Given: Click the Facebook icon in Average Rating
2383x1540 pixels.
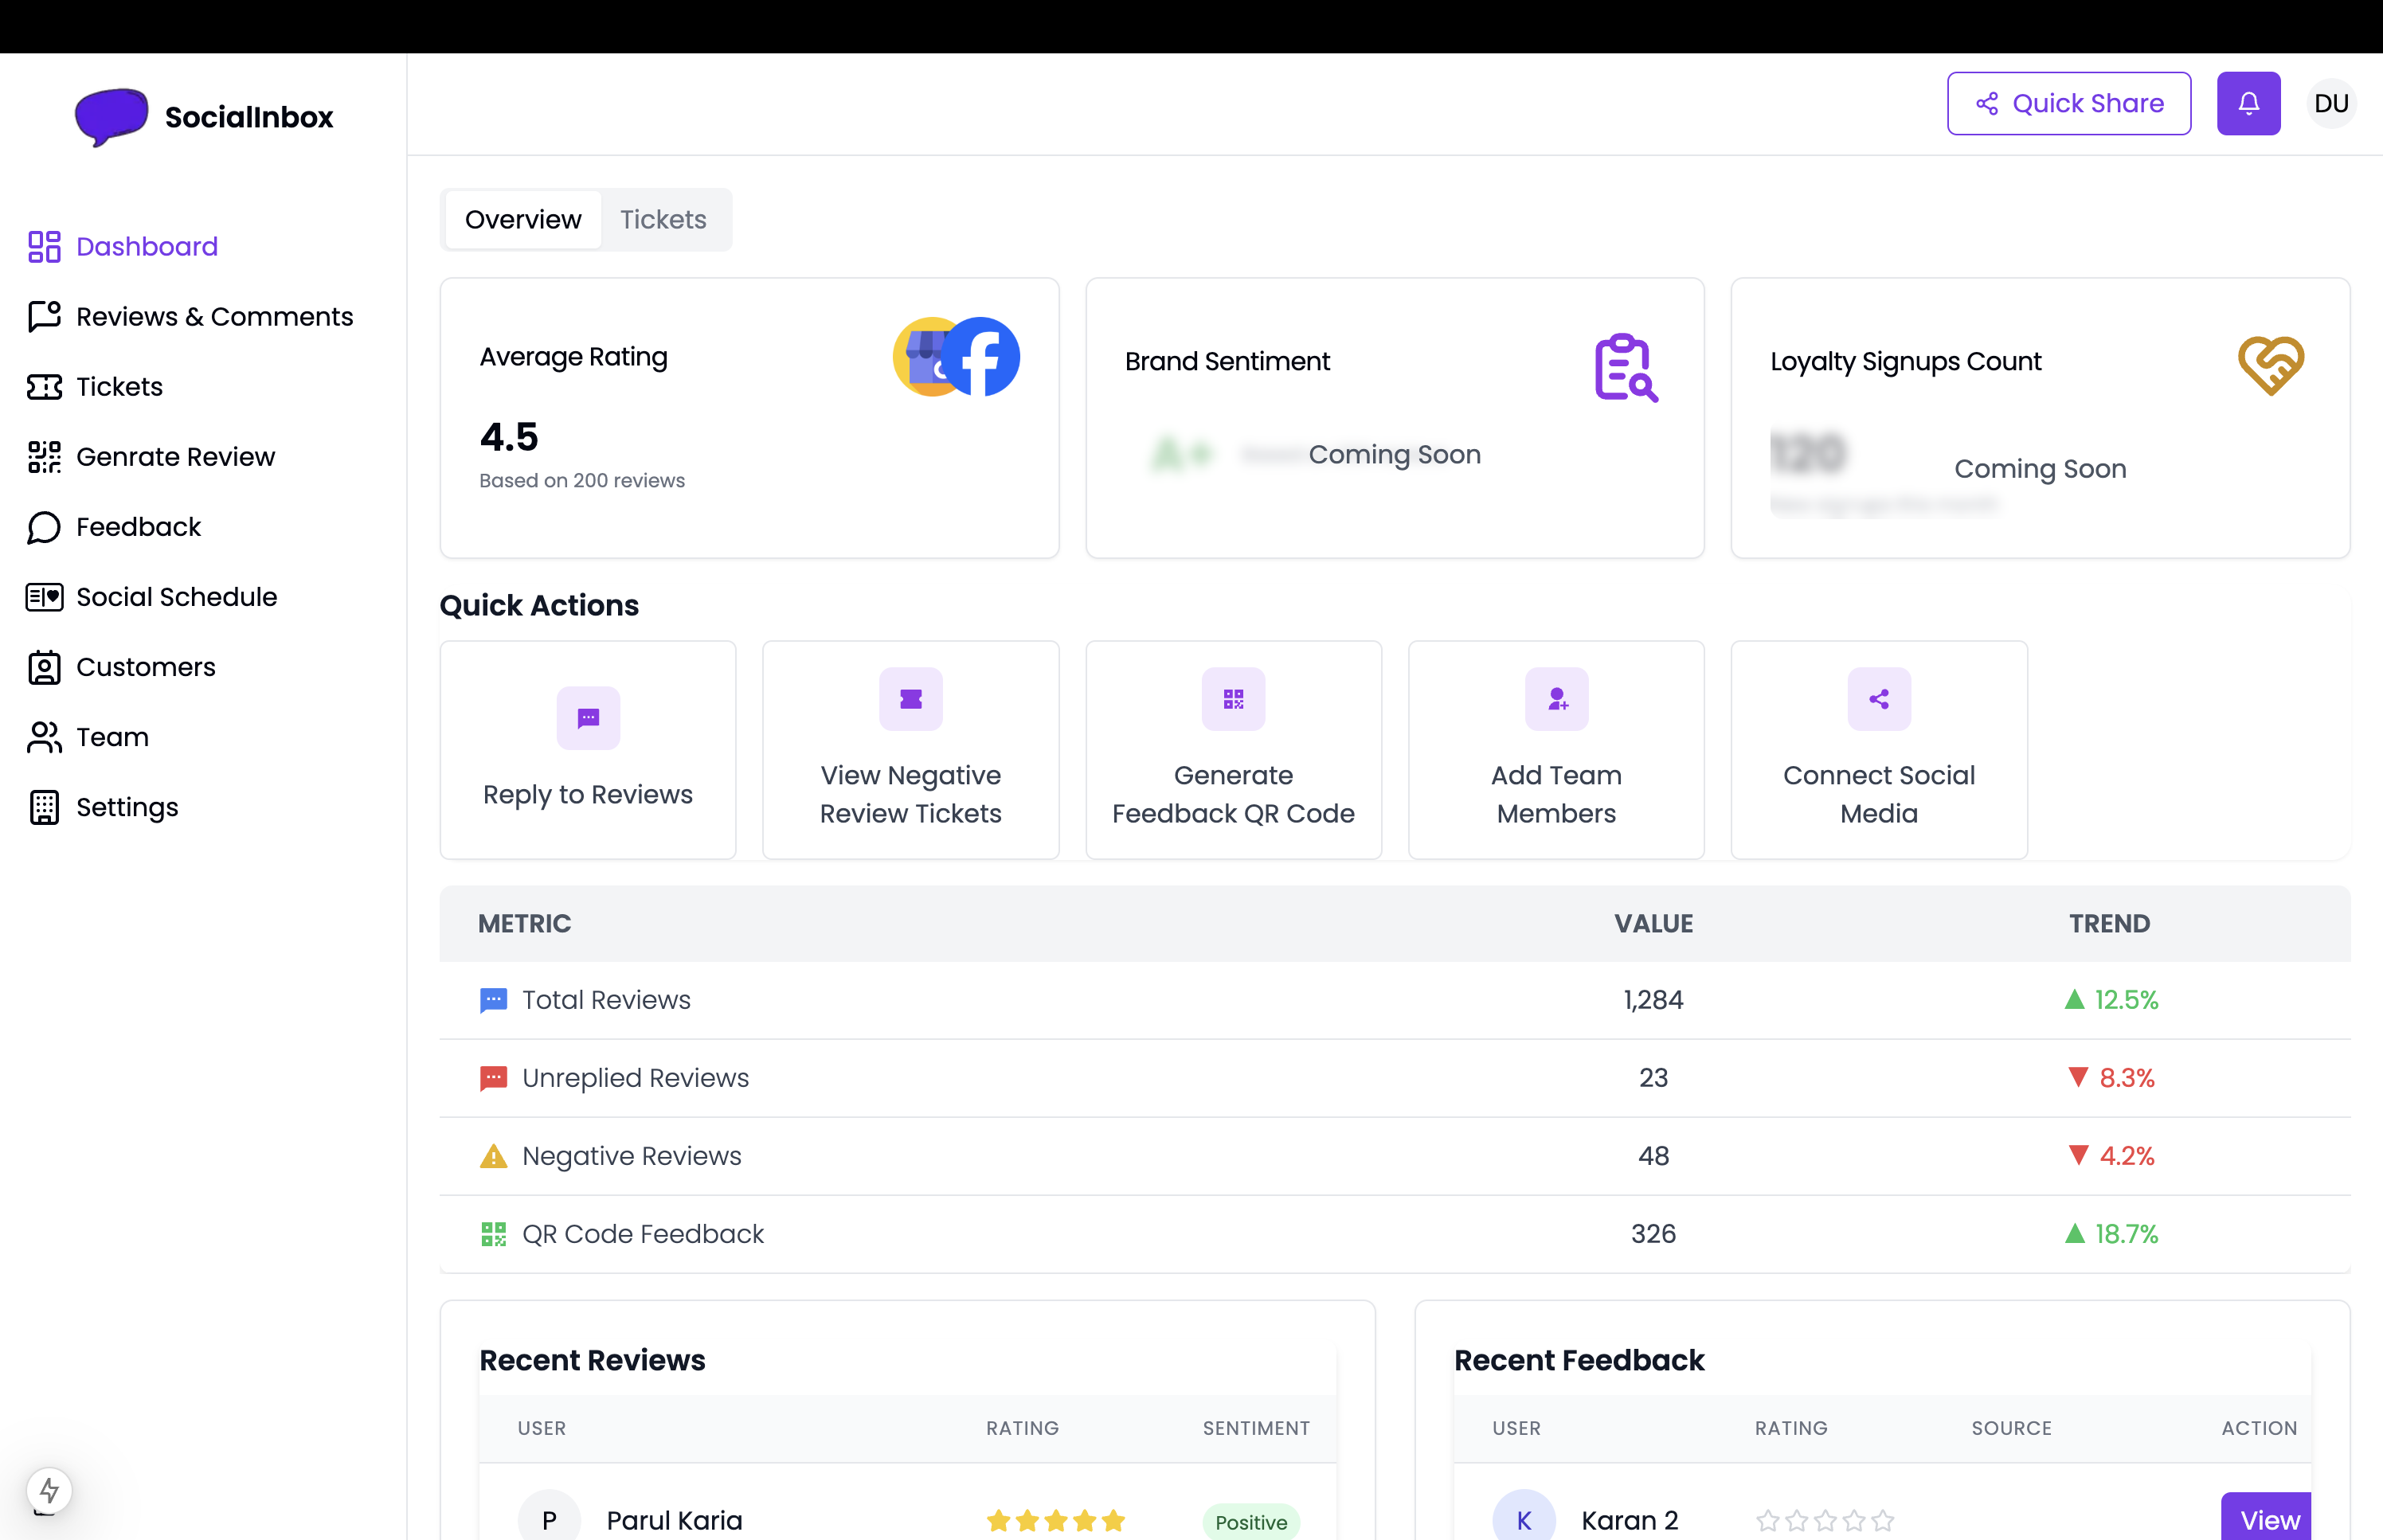Looking at the screenshot, I should [981, 357].
